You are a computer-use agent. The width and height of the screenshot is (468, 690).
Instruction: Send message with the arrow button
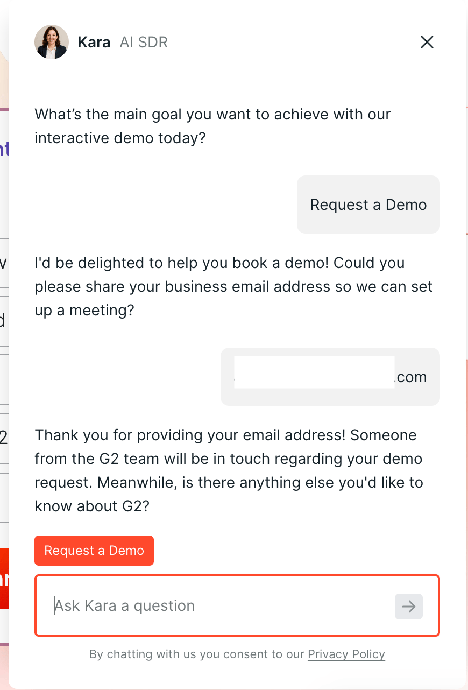pyautogui.click(x=409, y=607)
